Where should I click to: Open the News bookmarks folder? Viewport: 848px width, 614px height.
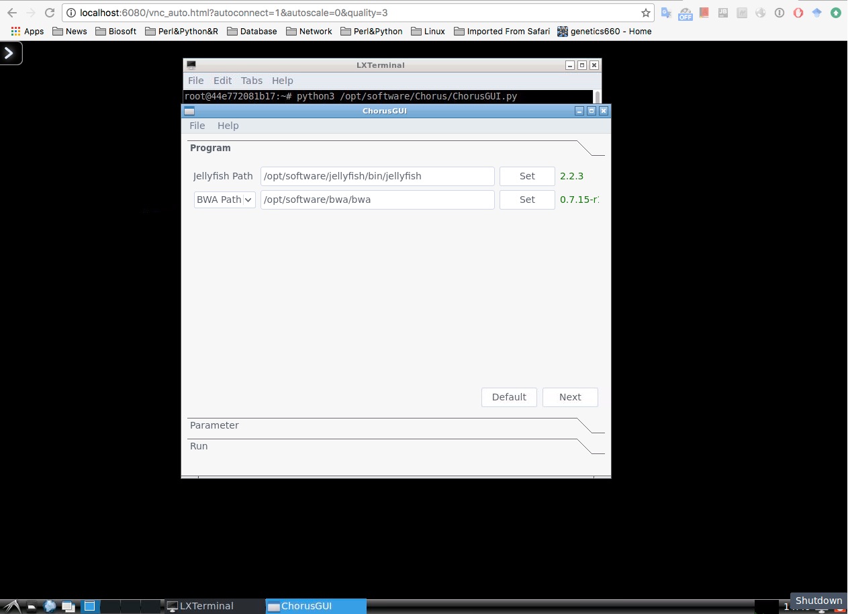pyautogui.click(x=70, y=32)
